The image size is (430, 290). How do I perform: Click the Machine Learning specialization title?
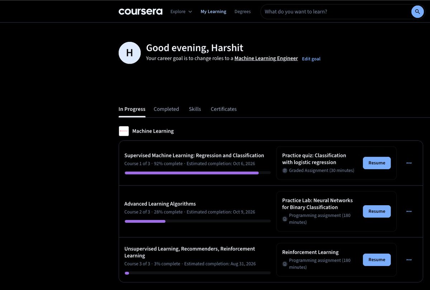(x=153, y=131)
